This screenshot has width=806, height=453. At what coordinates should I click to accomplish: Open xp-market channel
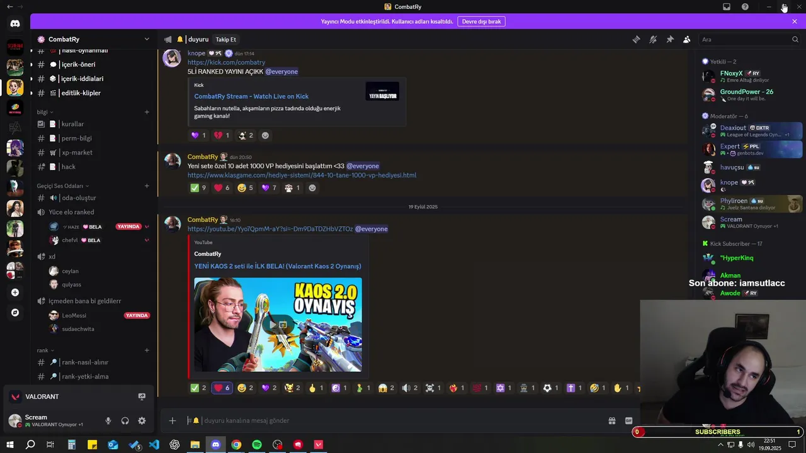(x=93, y=152)
